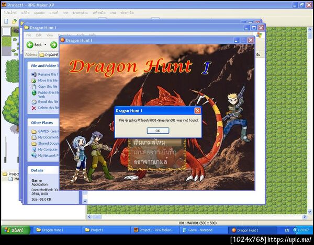This screenshot has width=314, height=245.
Task: Click Copy this file link
Action: [x=48, y=86]
